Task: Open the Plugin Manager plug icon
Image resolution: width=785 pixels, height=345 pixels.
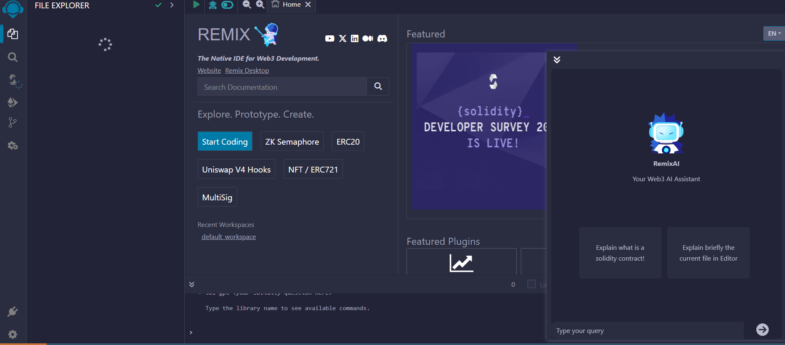Action: pyautogui.click(x=13, y=311)
